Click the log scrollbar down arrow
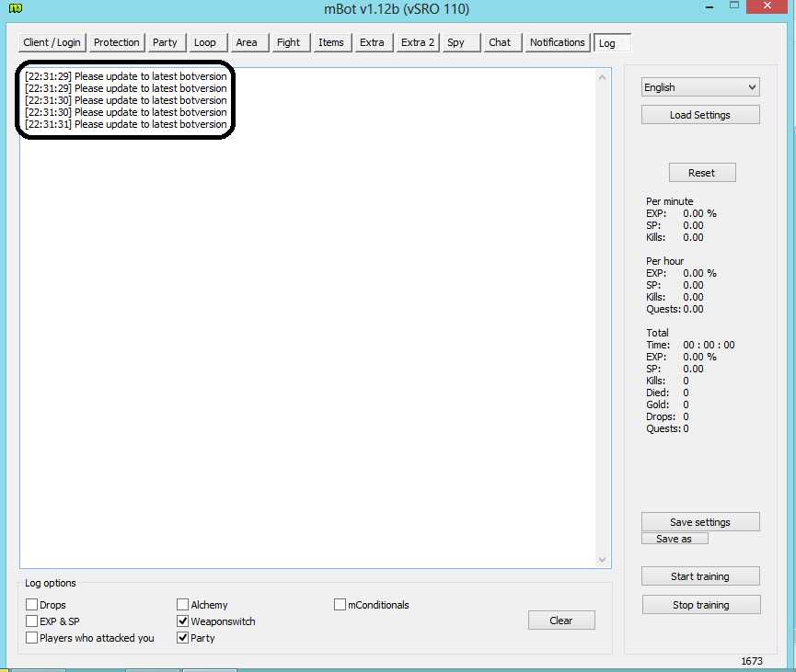 [x=602, y=560]
